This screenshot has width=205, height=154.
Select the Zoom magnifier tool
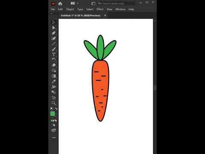point(54,103)
